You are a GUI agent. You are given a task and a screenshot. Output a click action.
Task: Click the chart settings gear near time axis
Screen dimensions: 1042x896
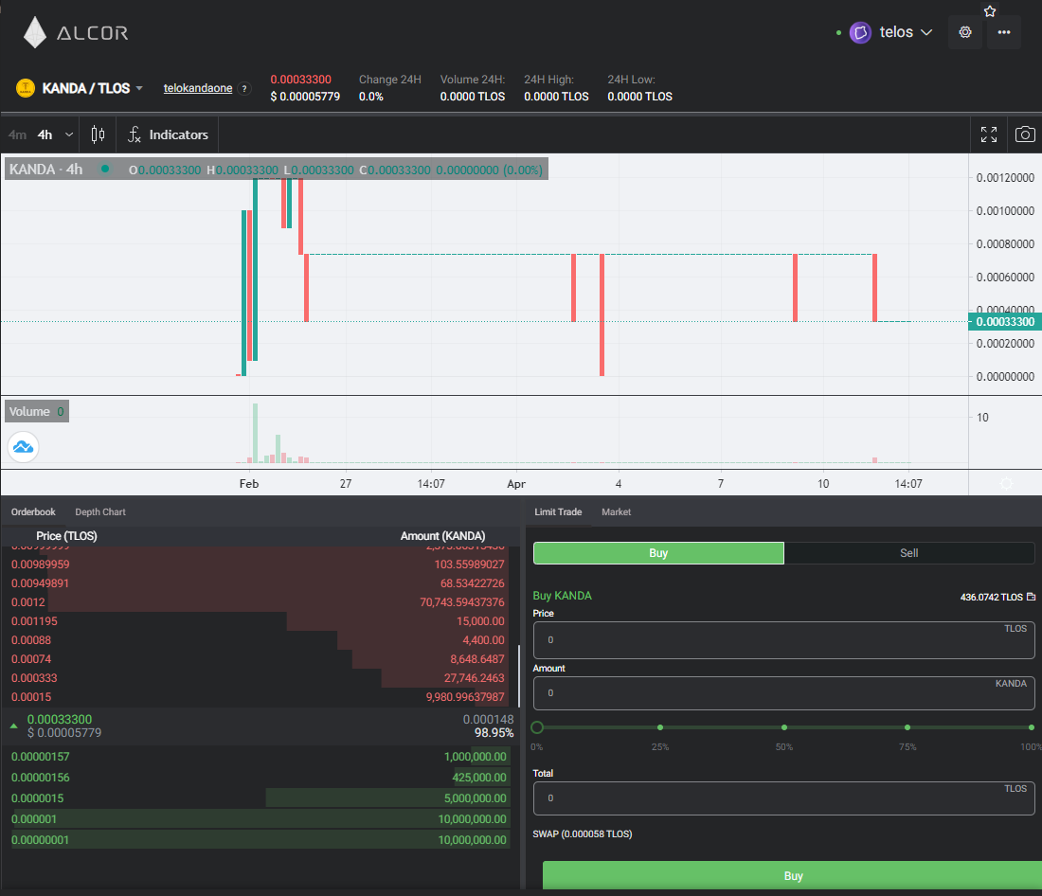pos(1006,484)
